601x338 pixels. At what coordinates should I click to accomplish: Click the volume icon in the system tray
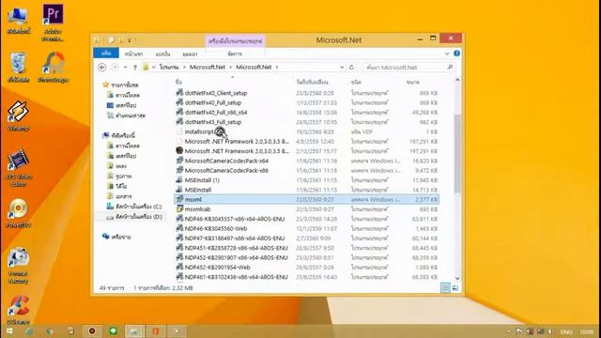pos(551,331)
